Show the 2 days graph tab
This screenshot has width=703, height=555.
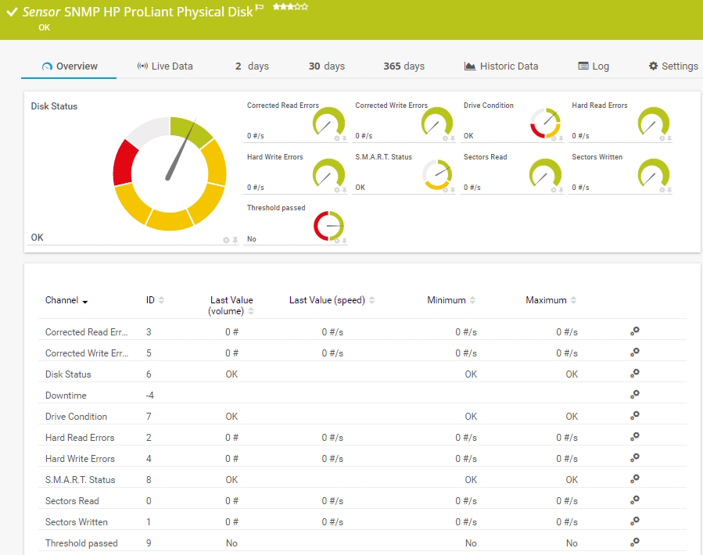click(252, 66)
